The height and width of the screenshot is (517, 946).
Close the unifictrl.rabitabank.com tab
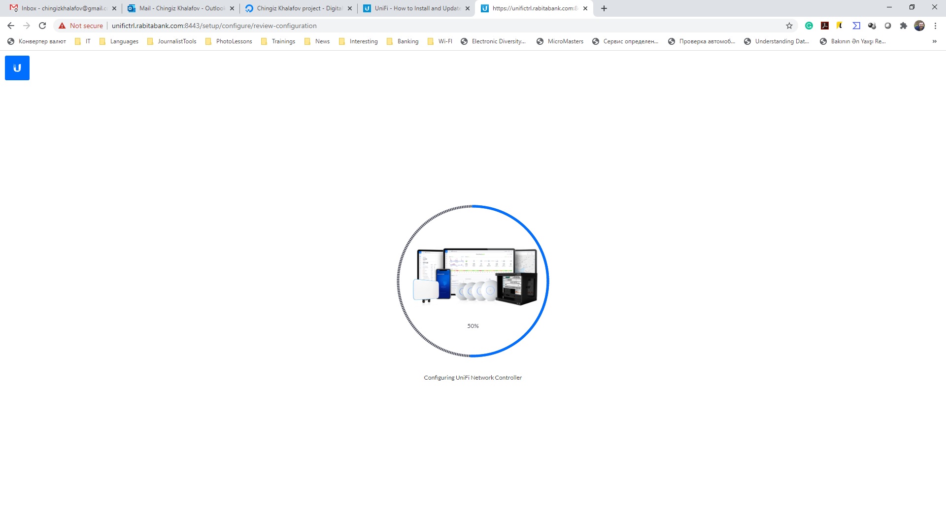click(x=585, y=8)
